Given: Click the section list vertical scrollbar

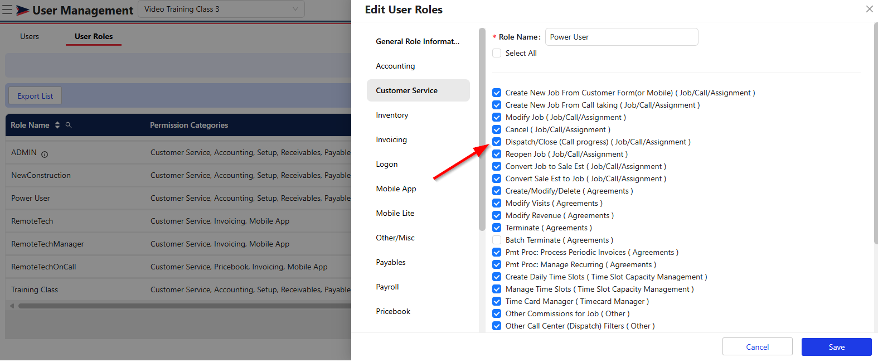Looking at the screenshot, I should coord(482,129).
